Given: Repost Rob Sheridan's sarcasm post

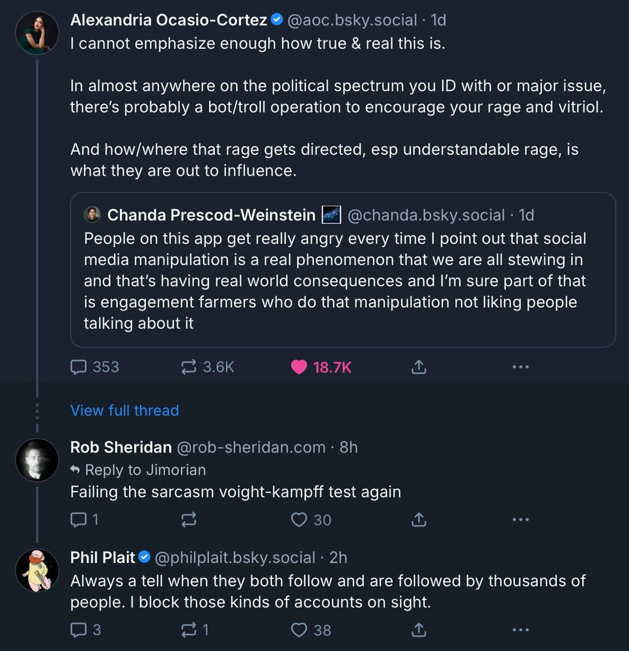Looking at the screenshot, I should click(x=189, y=519).
